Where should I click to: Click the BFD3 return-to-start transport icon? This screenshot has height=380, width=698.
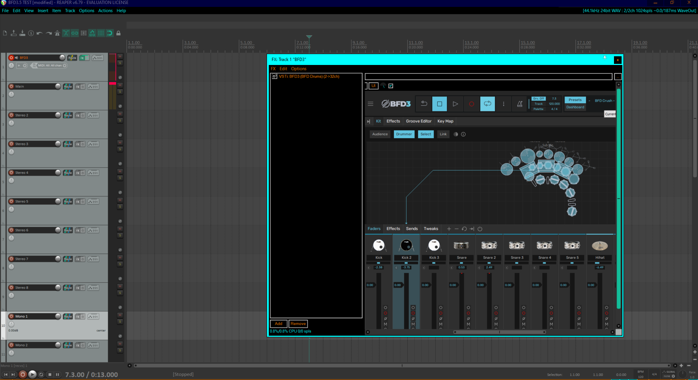click(x=424, y=104)
